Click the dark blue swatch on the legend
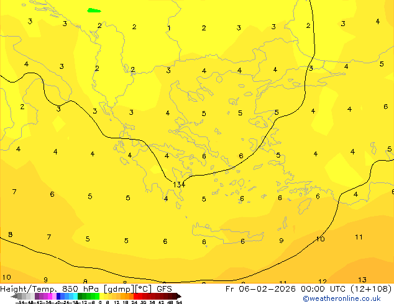The image size is (394, 304). (x=58, y=296)
